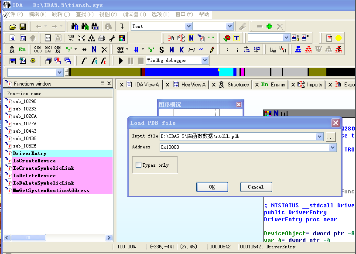
Task: Navigate back with the left arrow icon
Action: [x=38, y=27]
